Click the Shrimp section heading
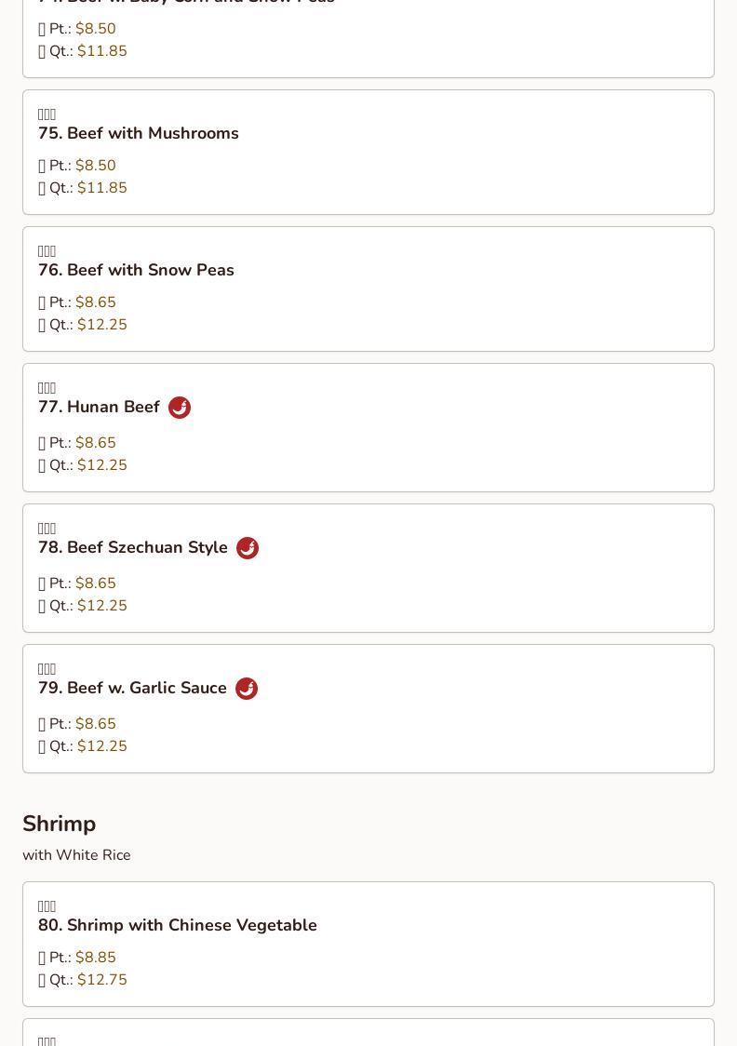 [60, 824]
